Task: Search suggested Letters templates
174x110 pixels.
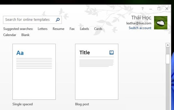Action: pos(43,29)
